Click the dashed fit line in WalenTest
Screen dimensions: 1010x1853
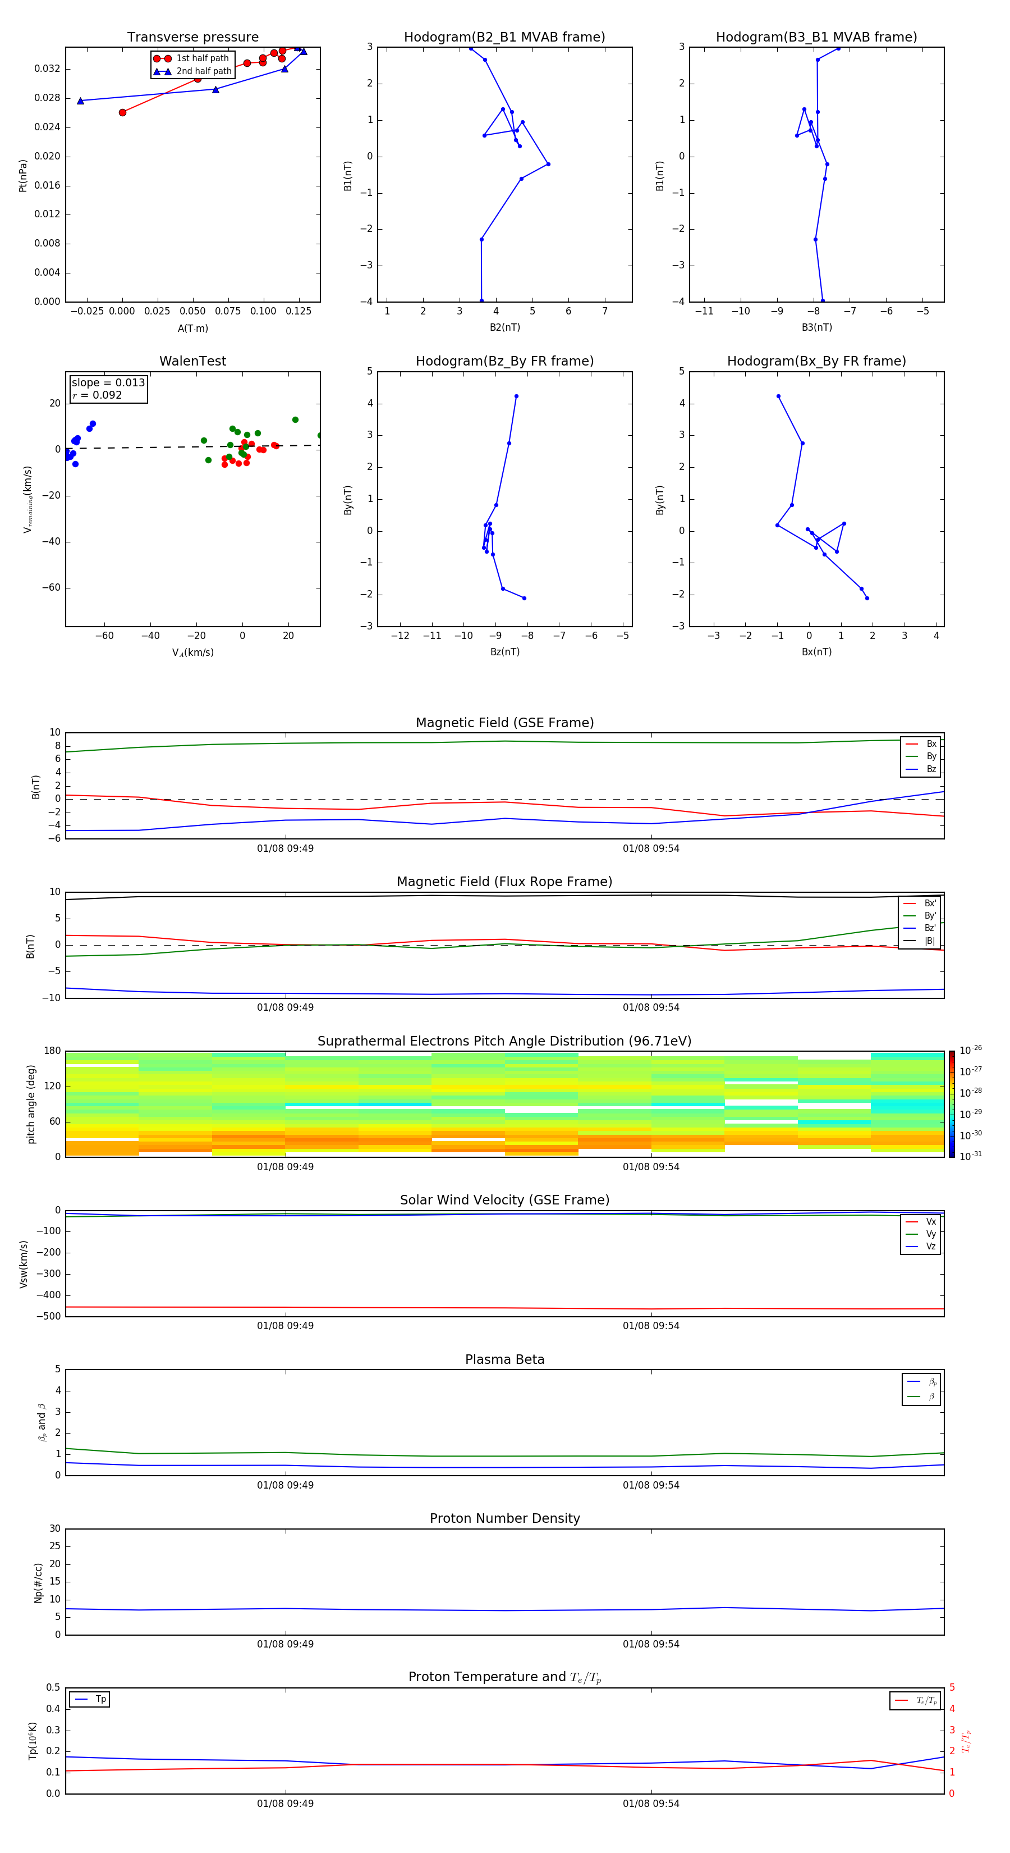[x=192, y=447]
